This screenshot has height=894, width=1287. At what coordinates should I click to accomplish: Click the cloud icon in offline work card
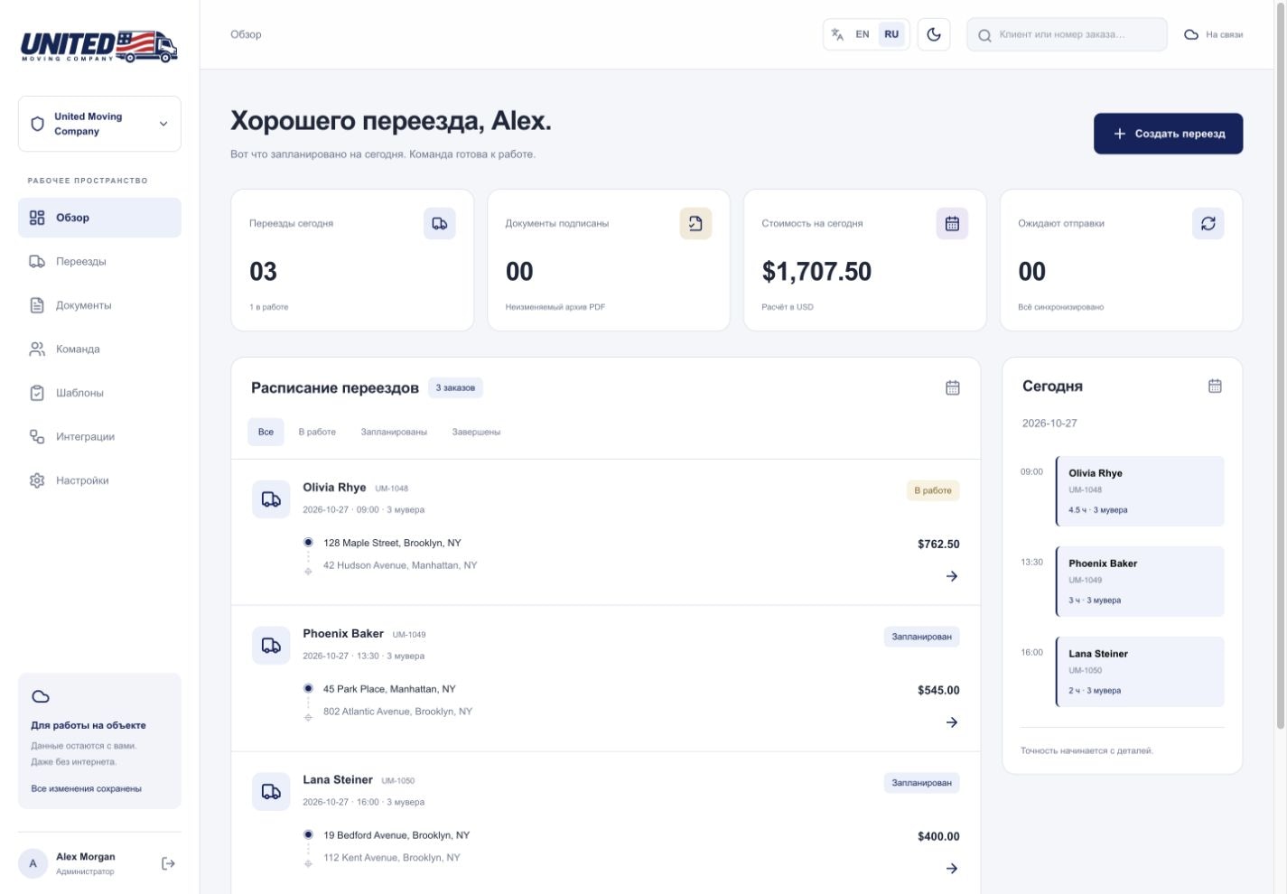41,696
